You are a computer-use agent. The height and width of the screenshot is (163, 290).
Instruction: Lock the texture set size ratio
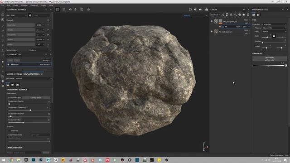coord(30,15)
